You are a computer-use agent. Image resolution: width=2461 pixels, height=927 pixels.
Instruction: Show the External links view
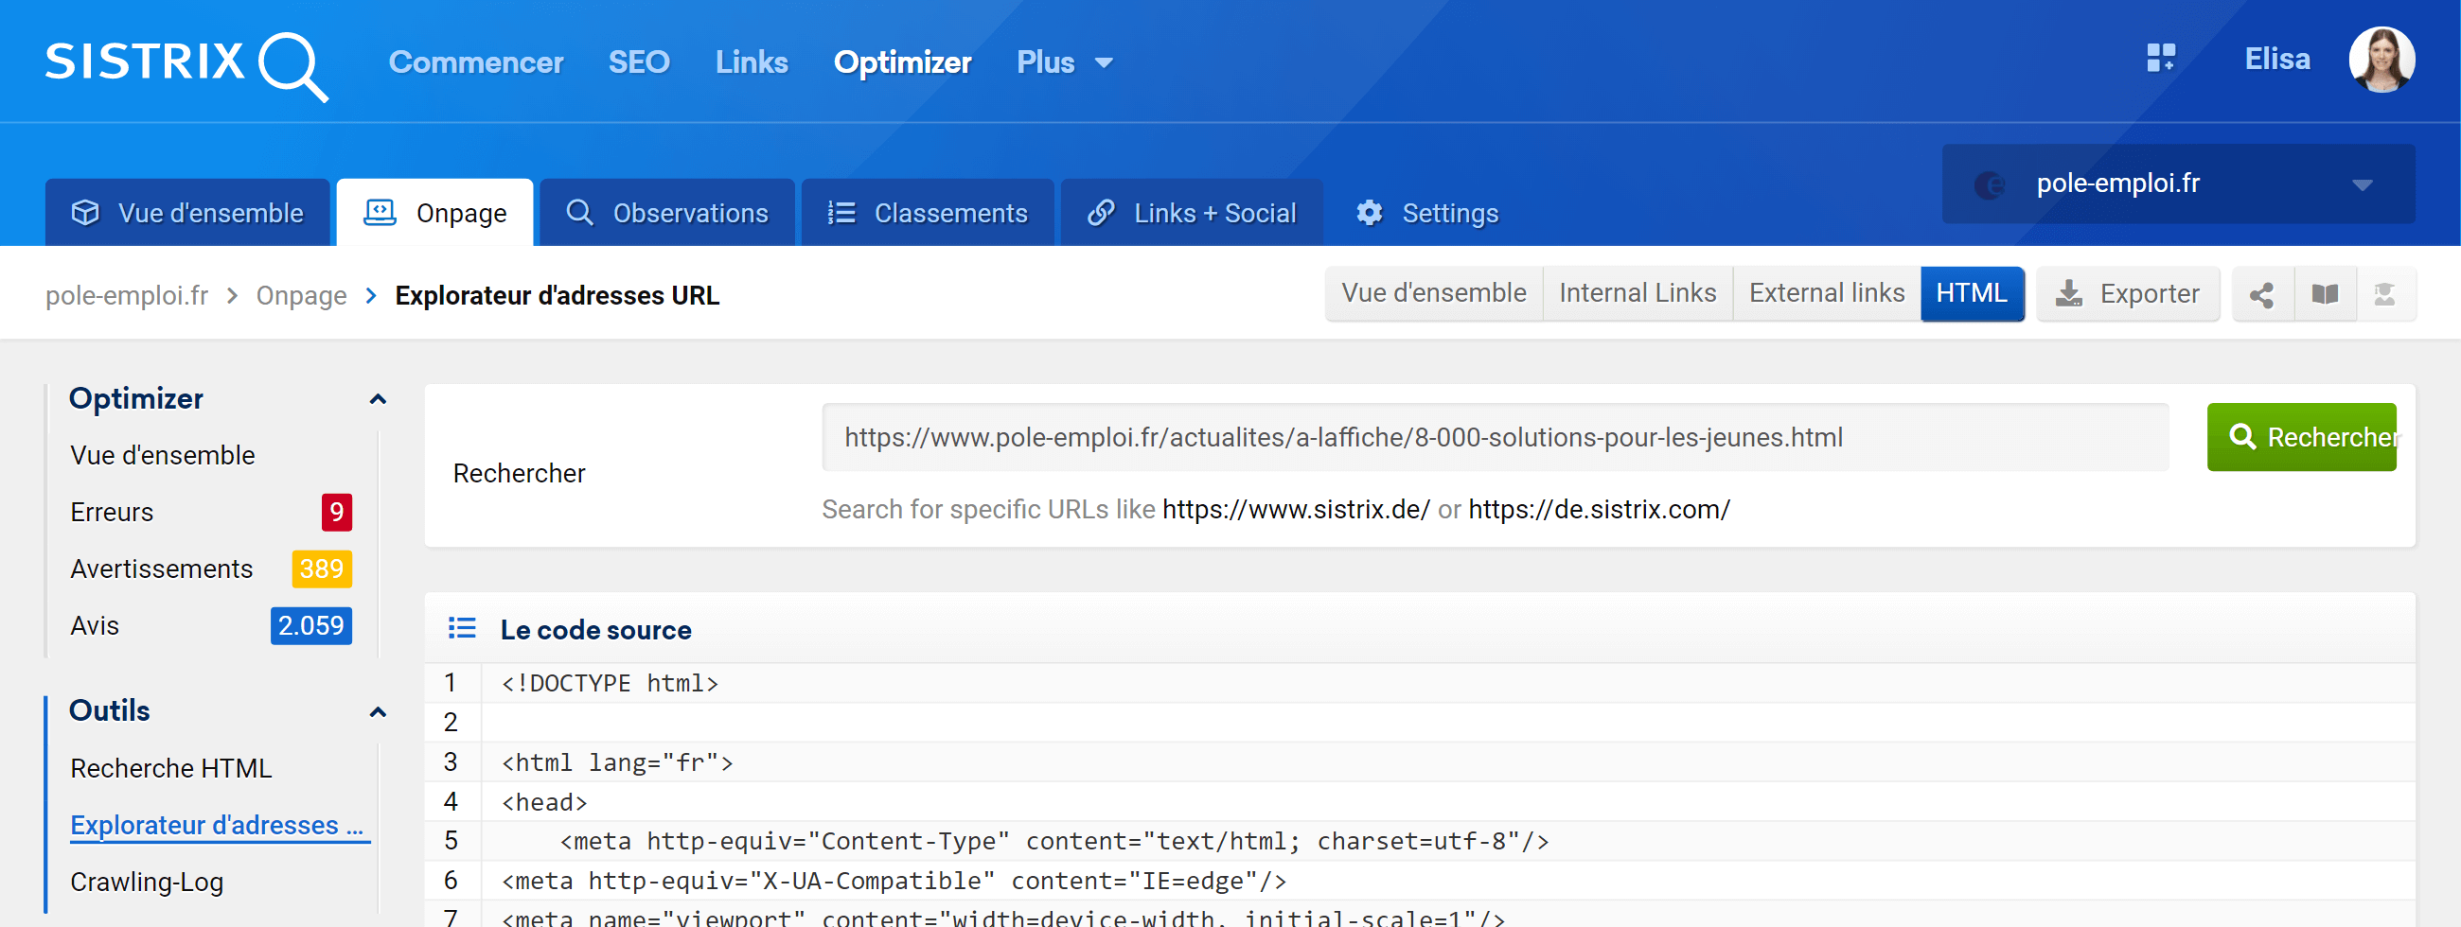(1827, 293)
